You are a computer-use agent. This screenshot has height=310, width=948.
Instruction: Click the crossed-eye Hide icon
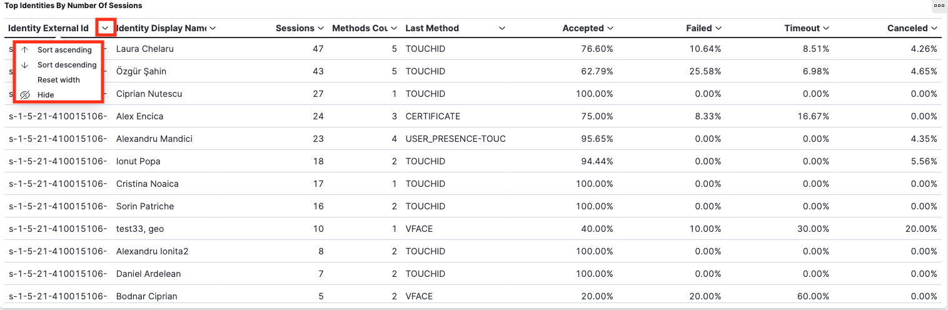tap(25, 95)
